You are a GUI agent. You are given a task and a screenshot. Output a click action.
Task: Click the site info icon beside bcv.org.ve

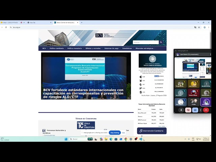11,27
